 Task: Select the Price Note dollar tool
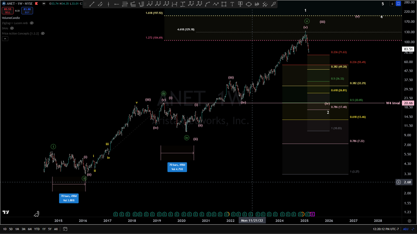point(240,4)
